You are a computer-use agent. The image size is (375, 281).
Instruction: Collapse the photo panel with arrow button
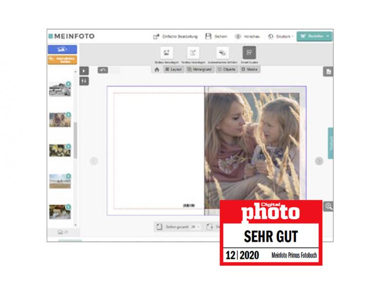(x=84, y=71)
